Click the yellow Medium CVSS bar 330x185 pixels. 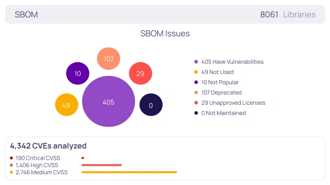pos(129,172)
